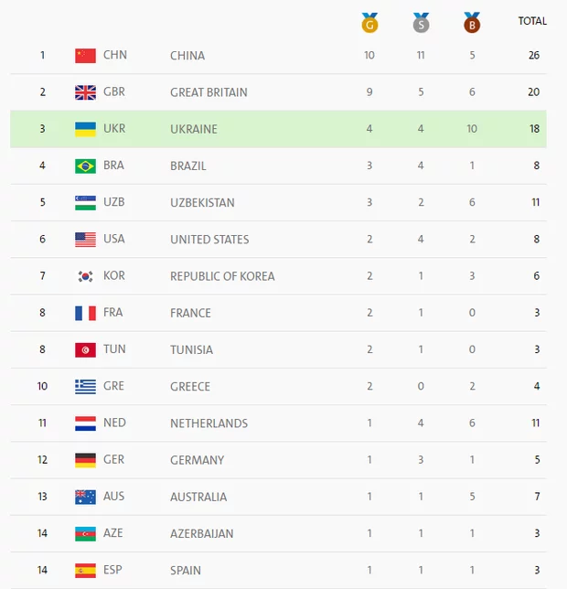Select the NETHERLANDS country name
Screen dimensions: 567x589
pyautogui.click(x=209, y=423)
